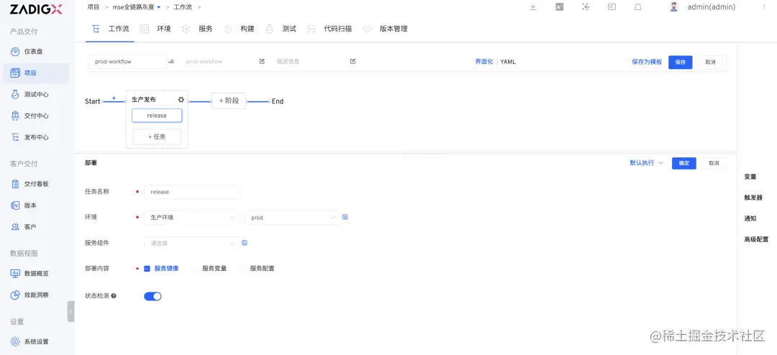Viewport: 777px width, 355px height.
Task: Click edit icon next to prod-workflow display name
Action: 262,61
